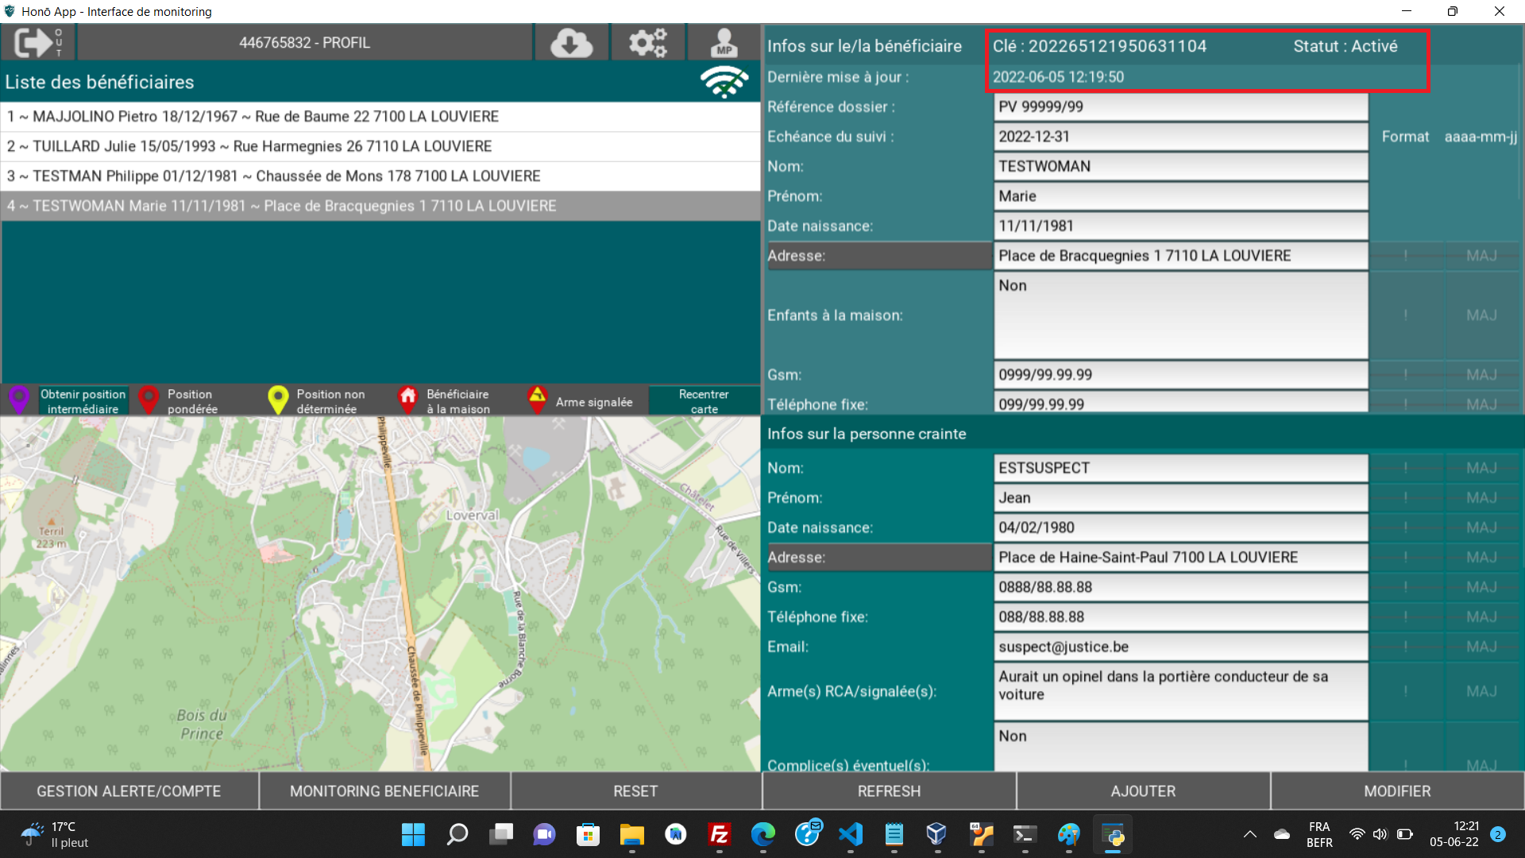This screenshot has height=858, width=1525.
Task: Click the red house beneficiary icon
Action: pyautogui.click(x=407, y=400)
